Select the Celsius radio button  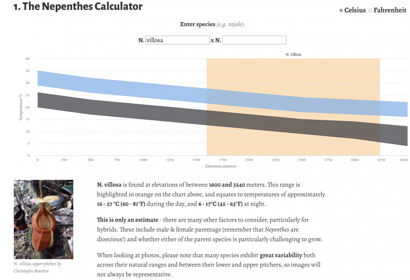pyautogui.click(x=341, y=11)
